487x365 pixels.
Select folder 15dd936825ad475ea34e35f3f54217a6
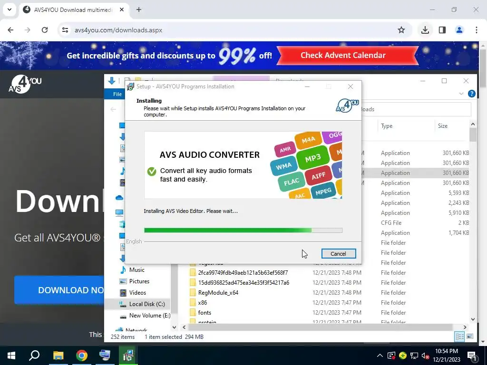pyautogui.click(x=243, y=282)
